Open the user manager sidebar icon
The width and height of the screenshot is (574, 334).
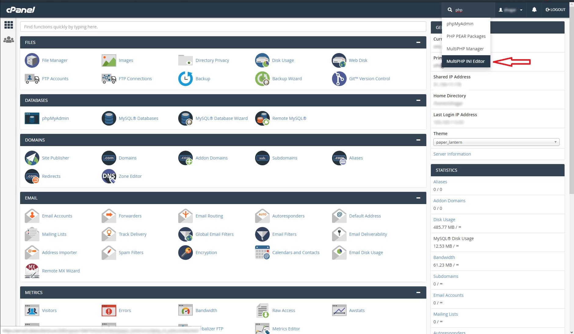click(9, 40)
